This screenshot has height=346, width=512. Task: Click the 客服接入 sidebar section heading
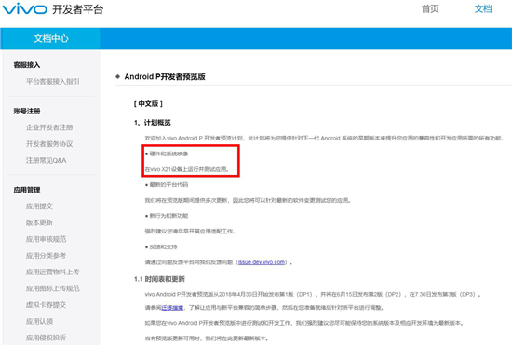(x=27, y=65)
